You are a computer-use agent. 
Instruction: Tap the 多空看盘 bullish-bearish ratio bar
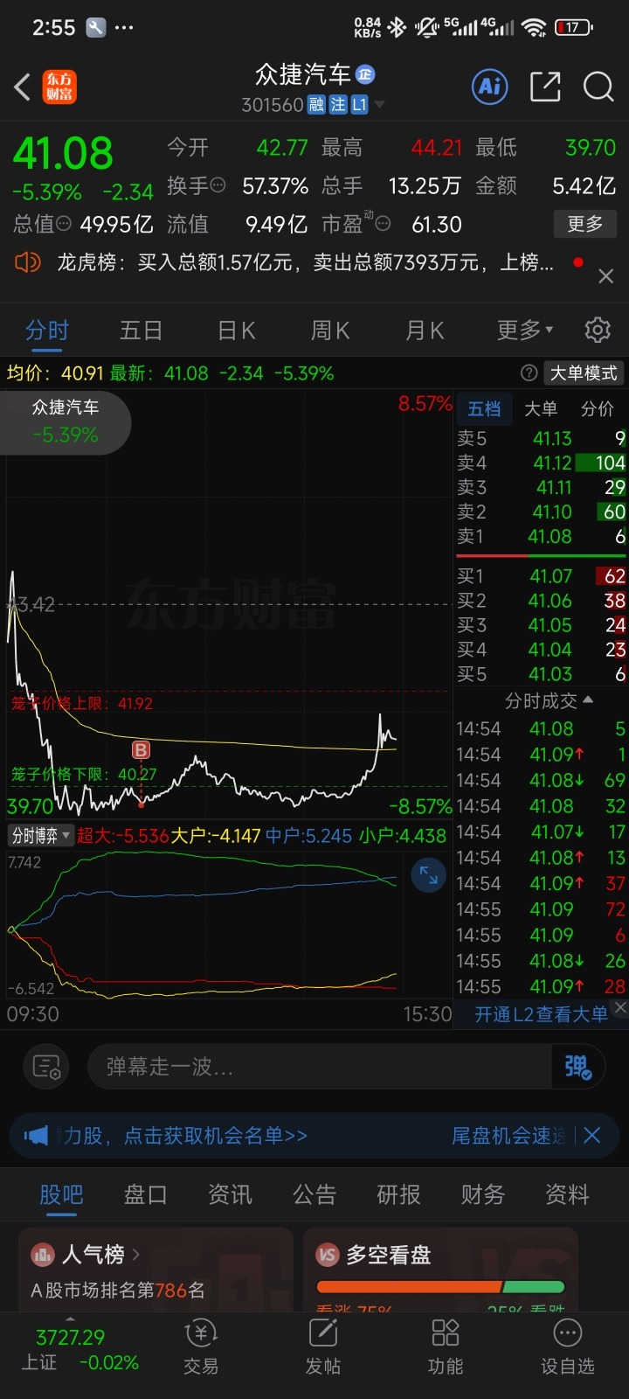[x=440, y=1287]
